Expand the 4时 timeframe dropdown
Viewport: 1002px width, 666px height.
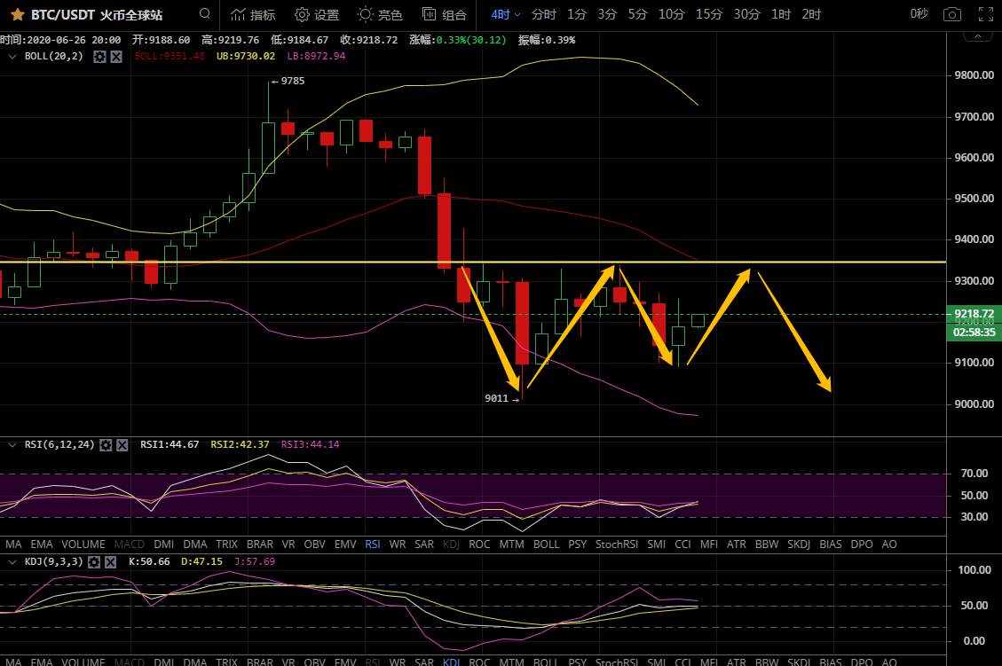tap(506, 14)
